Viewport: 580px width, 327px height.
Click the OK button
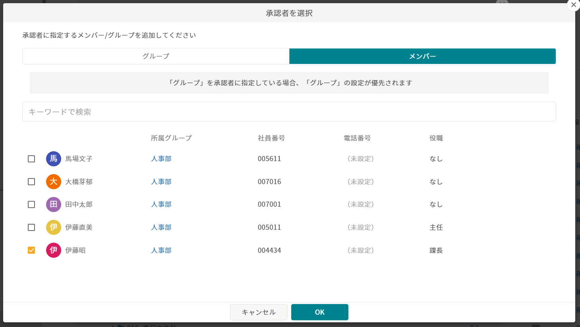point(320,312)
